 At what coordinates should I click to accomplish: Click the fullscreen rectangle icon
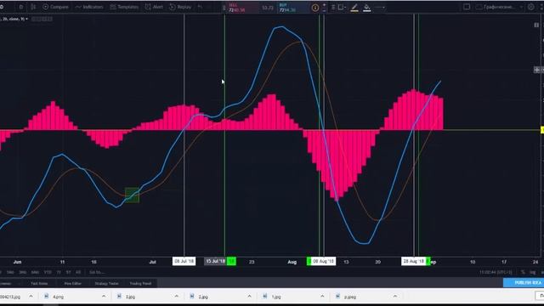[x=467, y=7]
